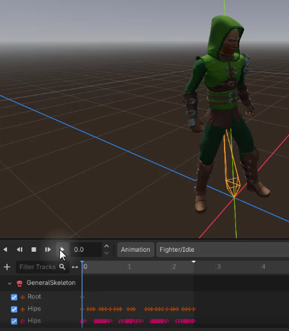Viewport: 289px width, 331px height.
Task: Decrease animation position with down arrow
Action: click(107, 253)
